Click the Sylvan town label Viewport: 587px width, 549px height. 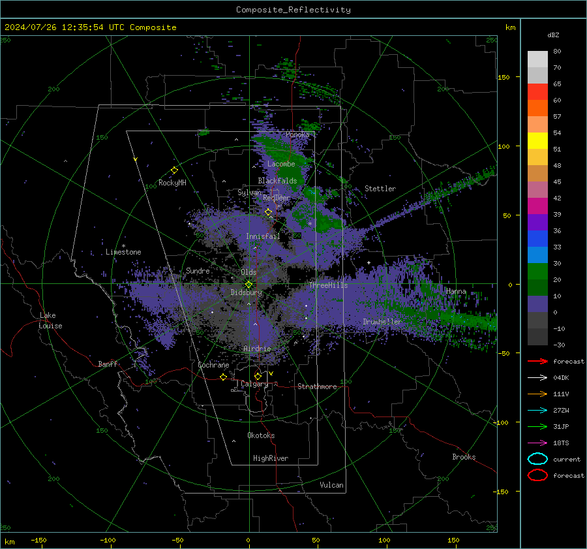pyautogui.click(x=249, y=193)
